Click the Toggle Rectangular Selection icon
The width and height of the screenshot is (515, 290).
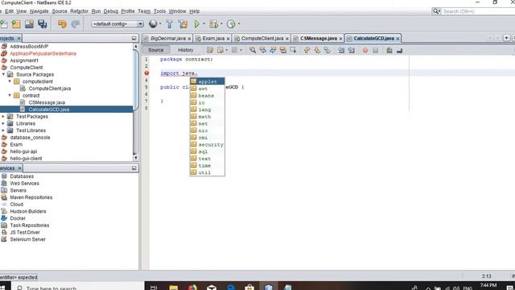293,50
